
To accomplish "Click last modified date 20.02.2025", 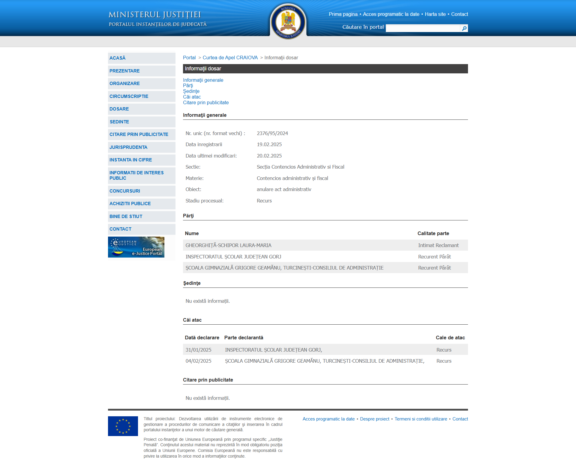I will click(269, 156).
